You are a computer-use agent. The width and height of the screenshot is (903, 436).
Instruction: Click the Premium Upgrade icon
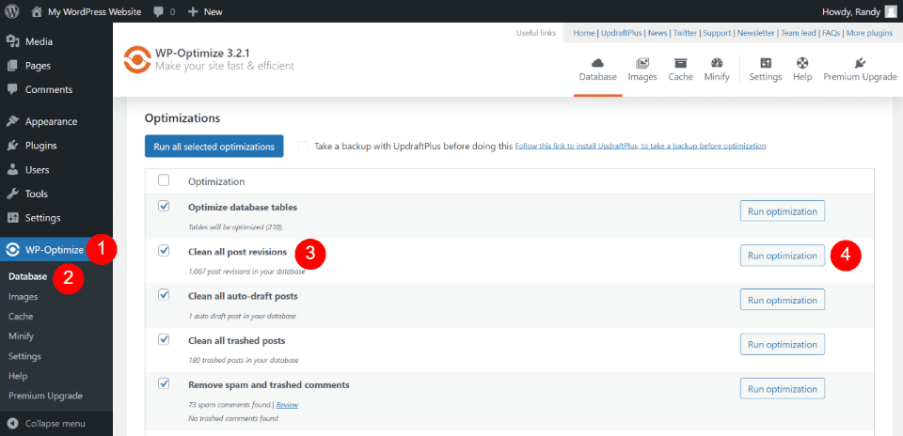click(x=860, y=63)
